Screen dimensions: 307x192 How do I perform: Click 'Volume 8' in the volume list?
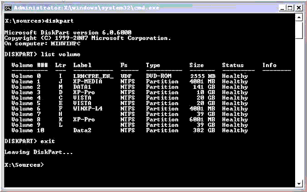26,119
